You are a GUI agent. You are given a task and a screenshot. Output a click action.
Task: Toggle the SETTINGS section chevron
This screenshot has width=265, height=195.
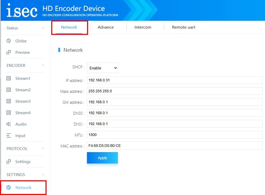click(x=43, y=175)
